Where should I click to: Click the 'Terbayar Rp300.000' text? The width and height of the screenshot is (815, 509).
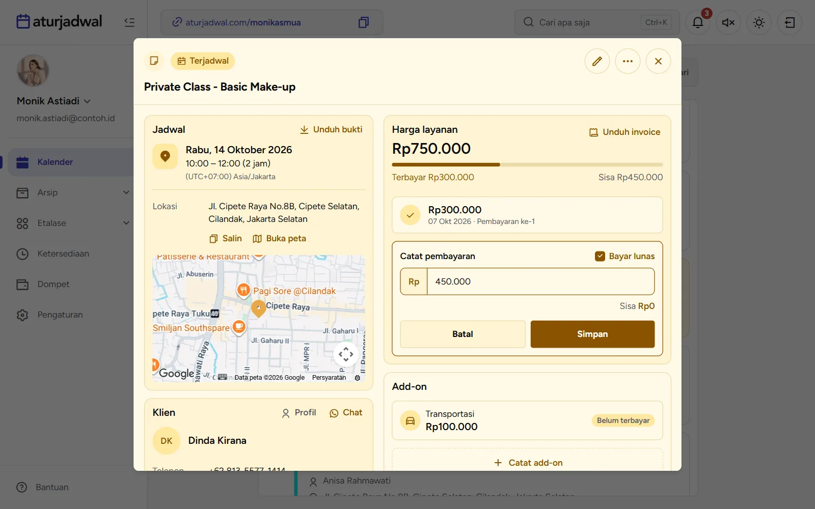[433, 177]
